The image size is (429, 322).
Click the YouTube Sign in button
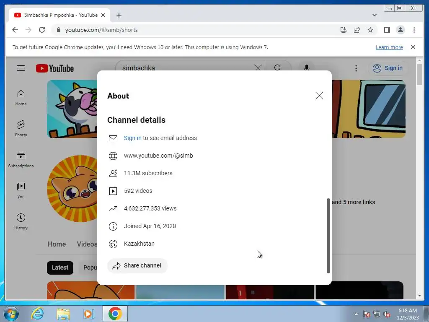(x=388, y=68)
